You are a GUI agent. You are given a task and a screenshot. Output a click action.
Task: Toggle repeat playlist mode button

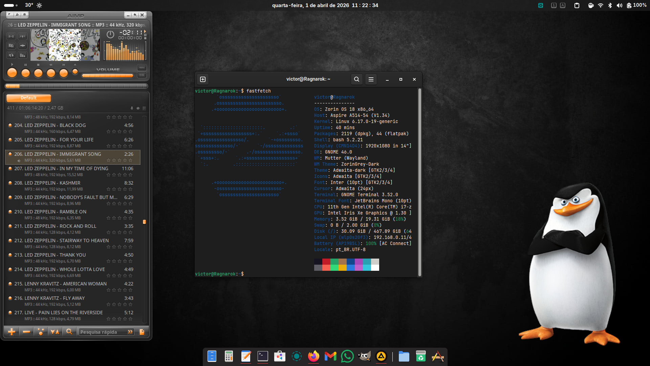(11, 55)
